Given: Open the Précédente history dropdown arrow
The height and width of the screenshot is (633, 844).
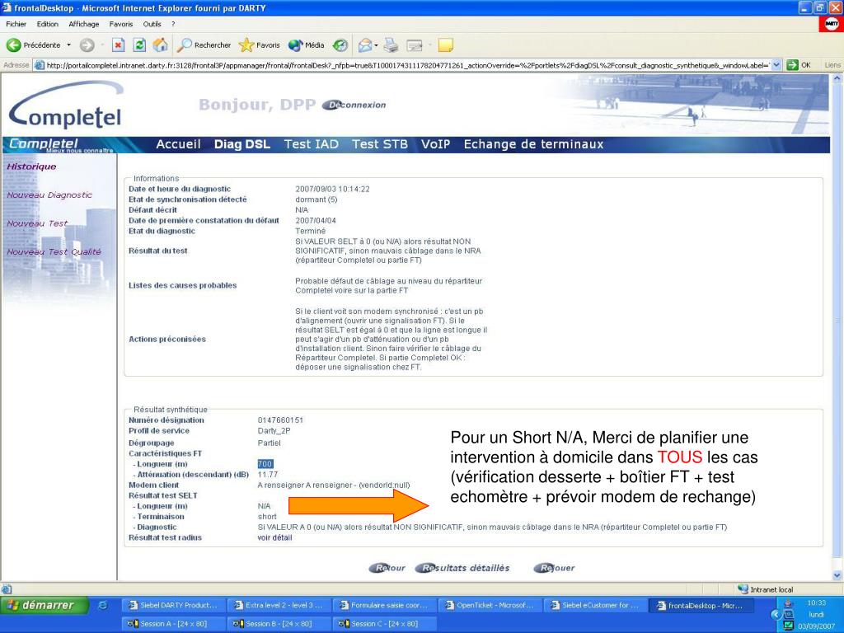Looking at the screenshot, I should 68,45.
